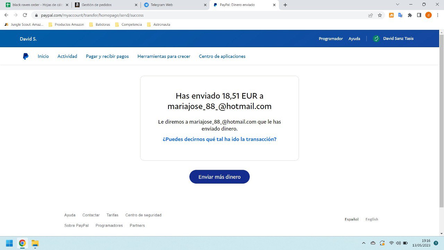Toggle the Chrome side panel
444x250 pixels.
pos(419,15)
